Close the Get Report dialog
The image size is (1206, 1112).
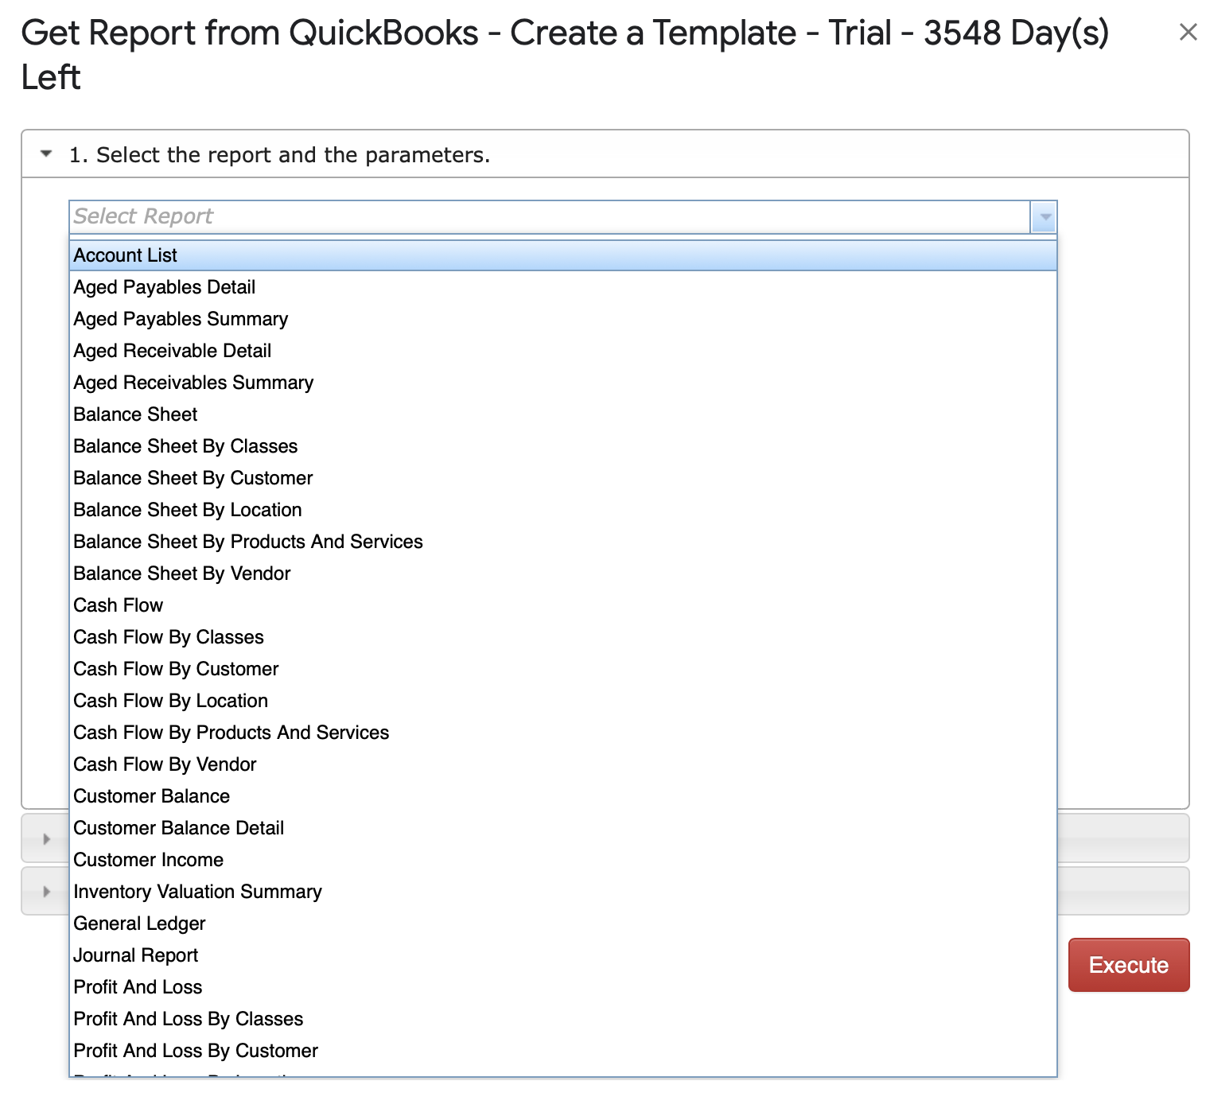[1188, 33]
